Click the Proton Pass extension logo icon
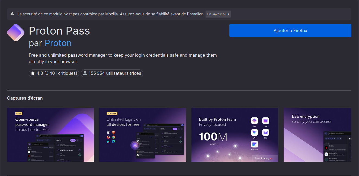The height and width of the screenshot is (176, 359). [x=16, y=33]
